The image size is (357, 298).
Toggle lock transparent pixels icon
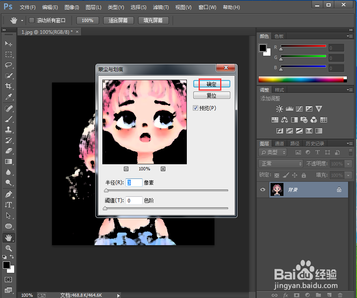click(277, 175)
